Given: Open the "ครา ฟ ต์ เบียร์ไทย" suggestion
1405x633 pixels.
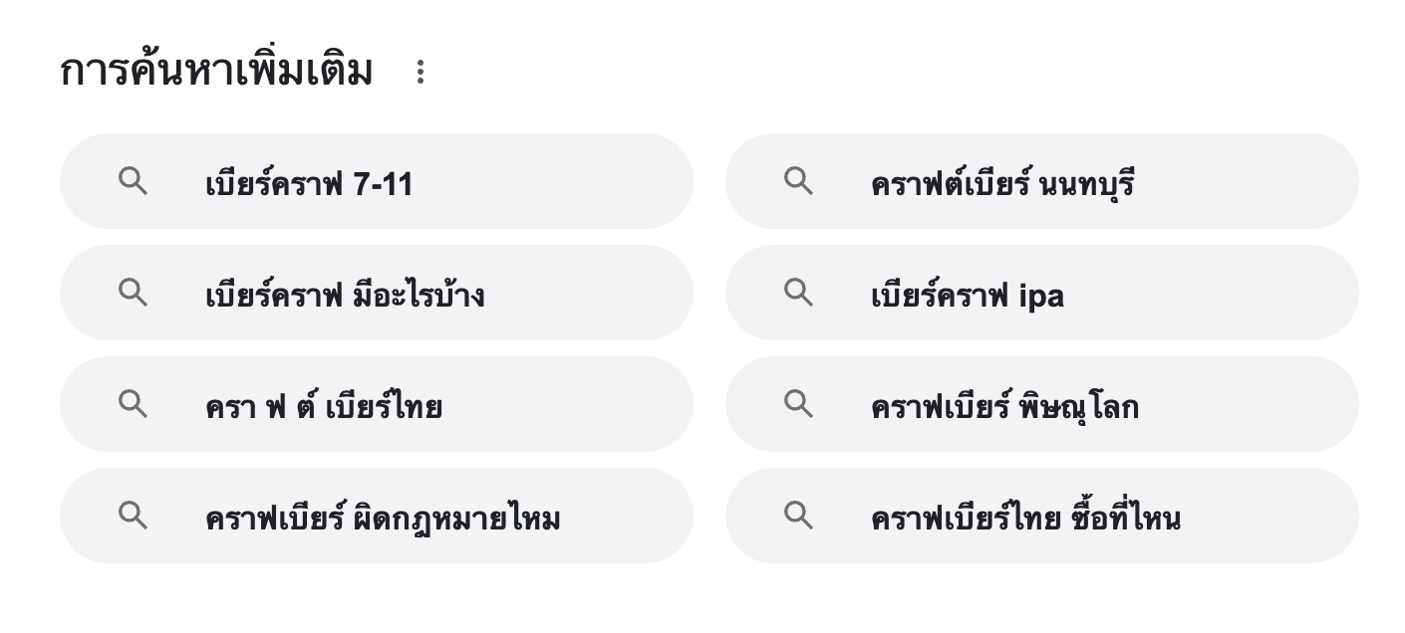Looking at the screenshot, I should click(324, 407).
